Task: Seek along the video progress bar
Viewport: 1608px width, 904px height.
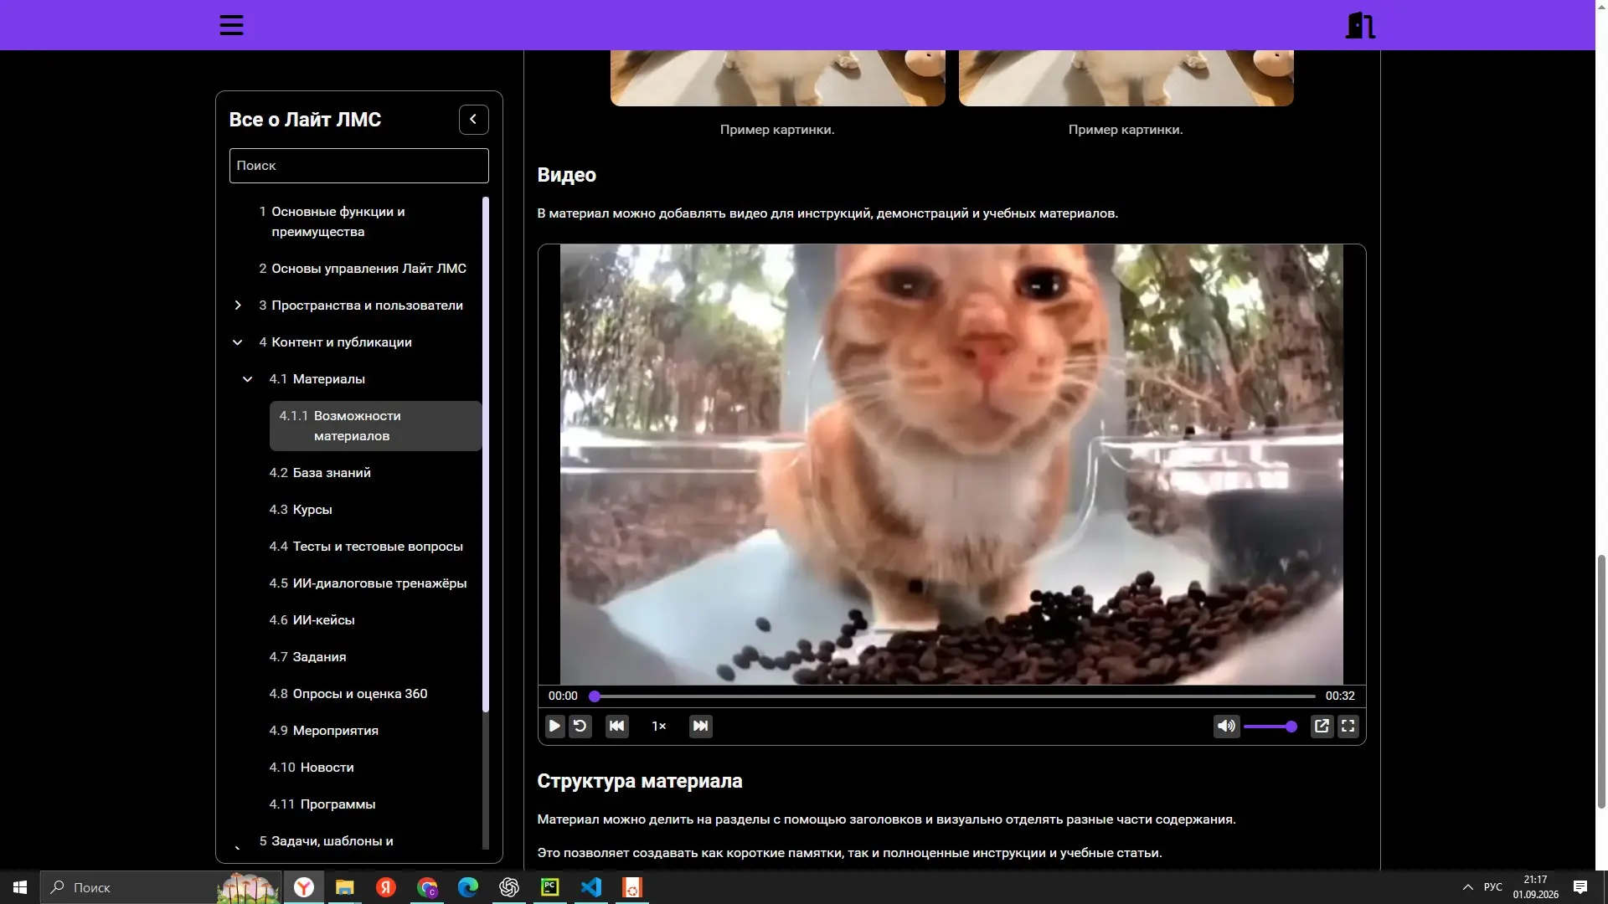Action: (952, 696)
